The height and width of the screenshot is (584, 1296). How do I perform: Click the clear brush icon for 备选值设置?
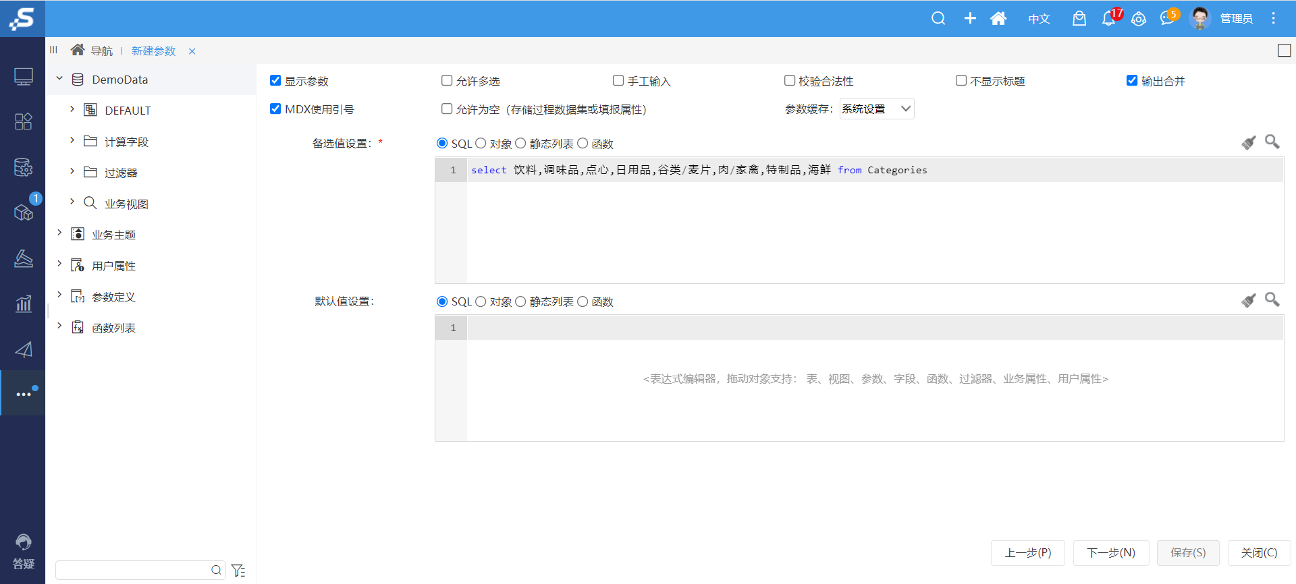click(x=1249, y=142)
